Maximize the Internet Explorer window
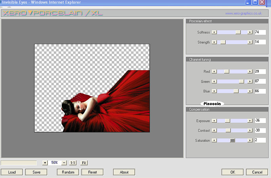Image resolution: width=271 pixels, height=178 pixels. point(255,2)
